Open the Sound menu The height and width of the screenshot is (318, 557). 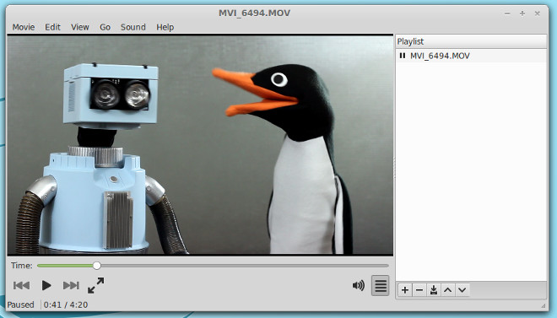click(x=133, y=27)
